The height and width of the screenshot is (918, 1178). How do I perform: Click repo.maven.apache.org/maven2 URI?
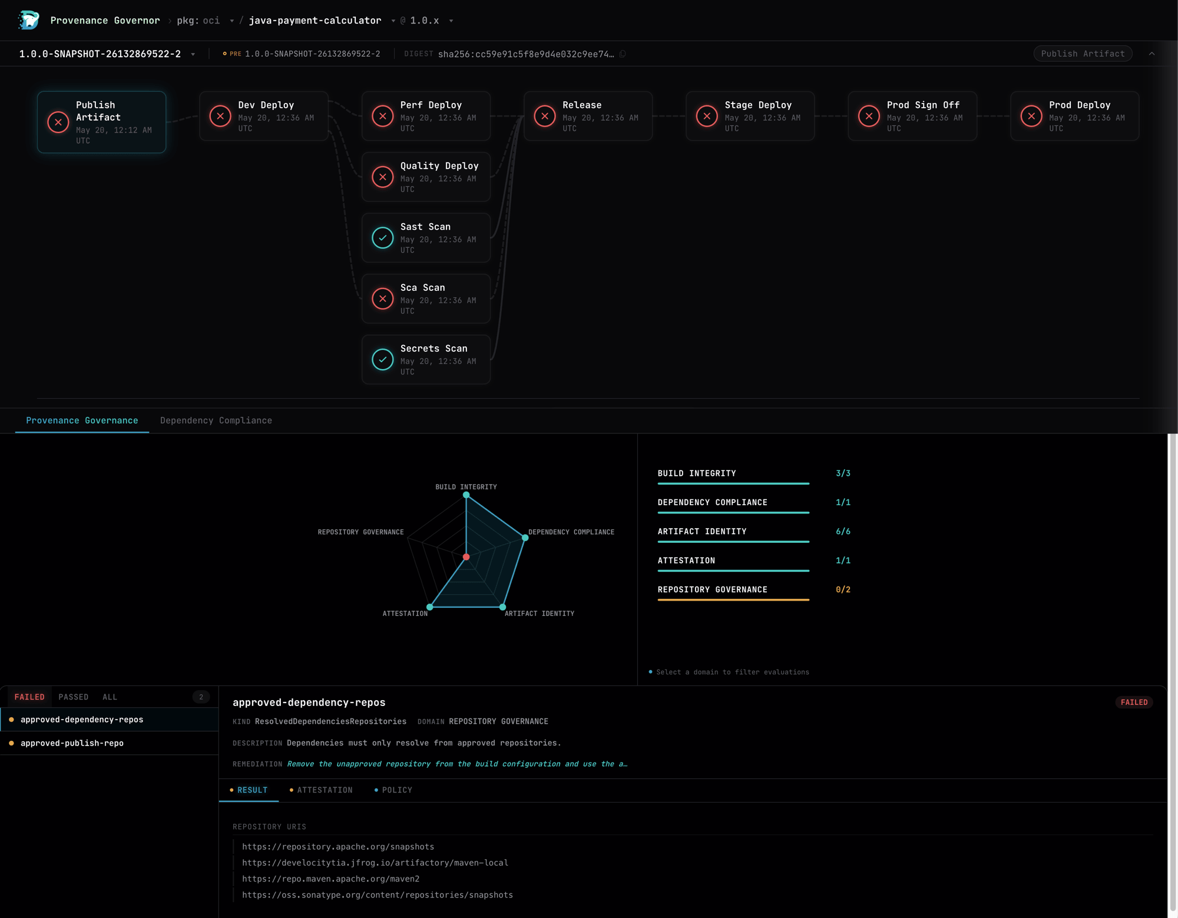click(331, 879)
